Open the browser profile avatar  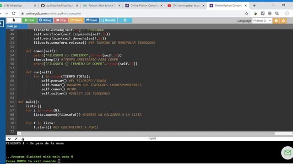[x=287, y=13]
